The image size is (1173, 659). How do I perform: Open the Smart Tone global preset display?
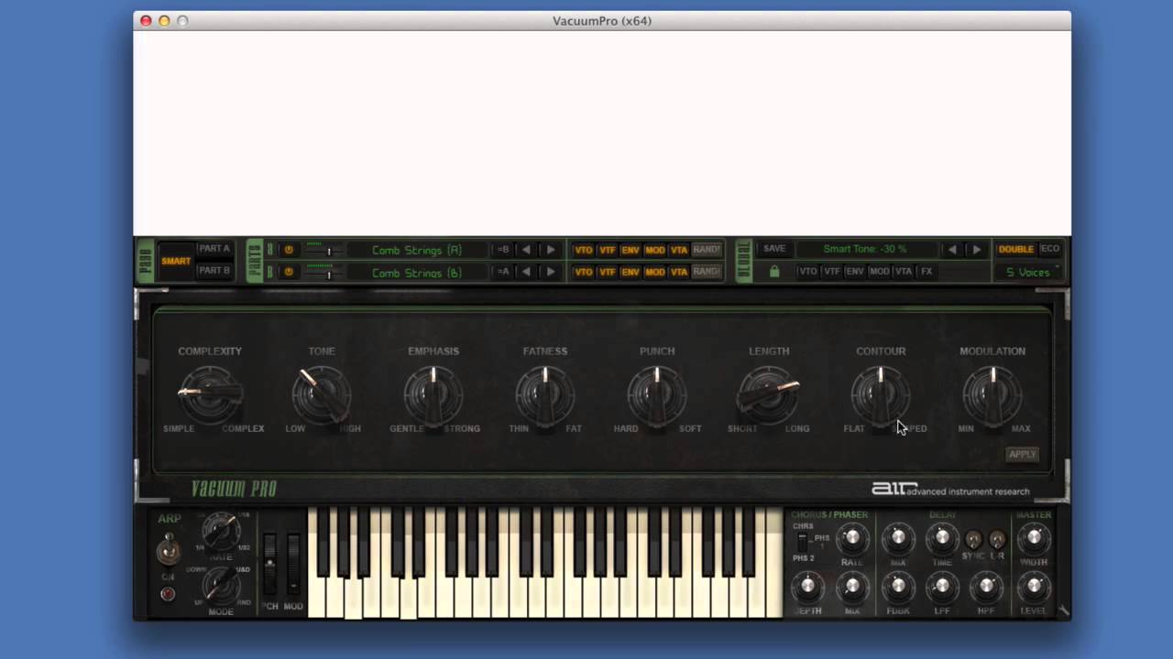click(865, 249)
